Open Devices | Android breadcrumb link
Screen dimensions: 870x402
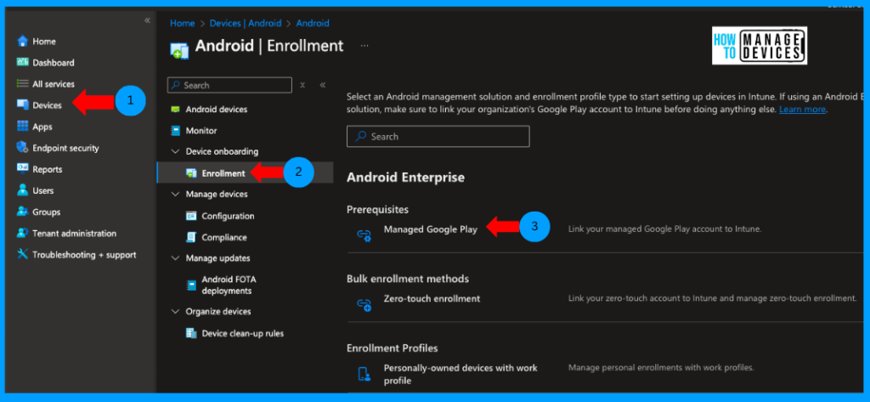pos(246,23)
